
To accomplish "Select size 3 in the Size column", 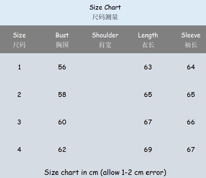I will click(19, 122).
